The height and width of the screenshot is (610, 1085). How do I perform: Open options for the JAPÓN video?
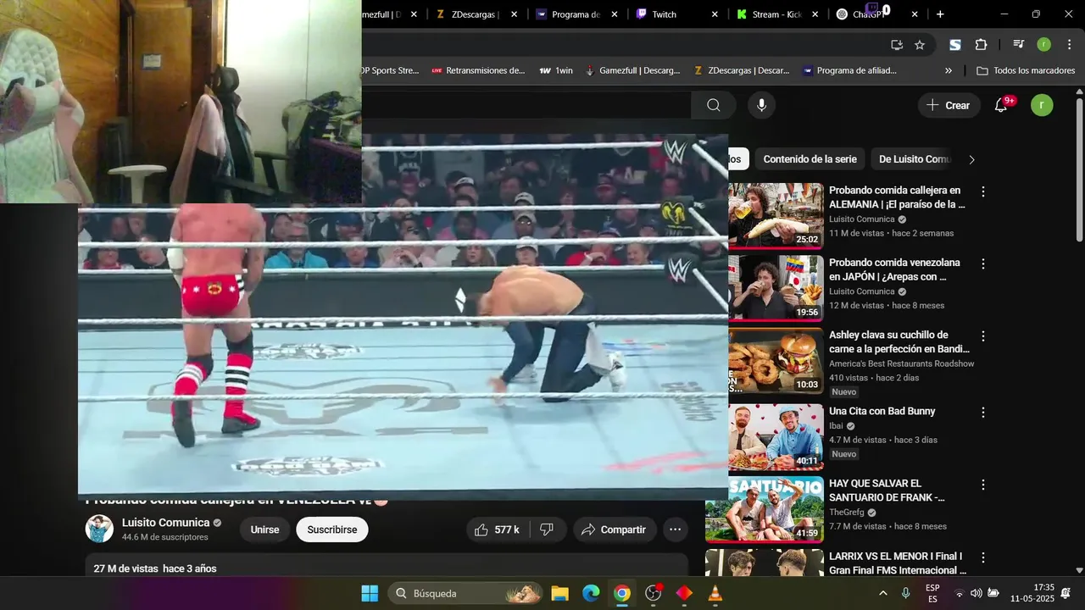point(983,264)
